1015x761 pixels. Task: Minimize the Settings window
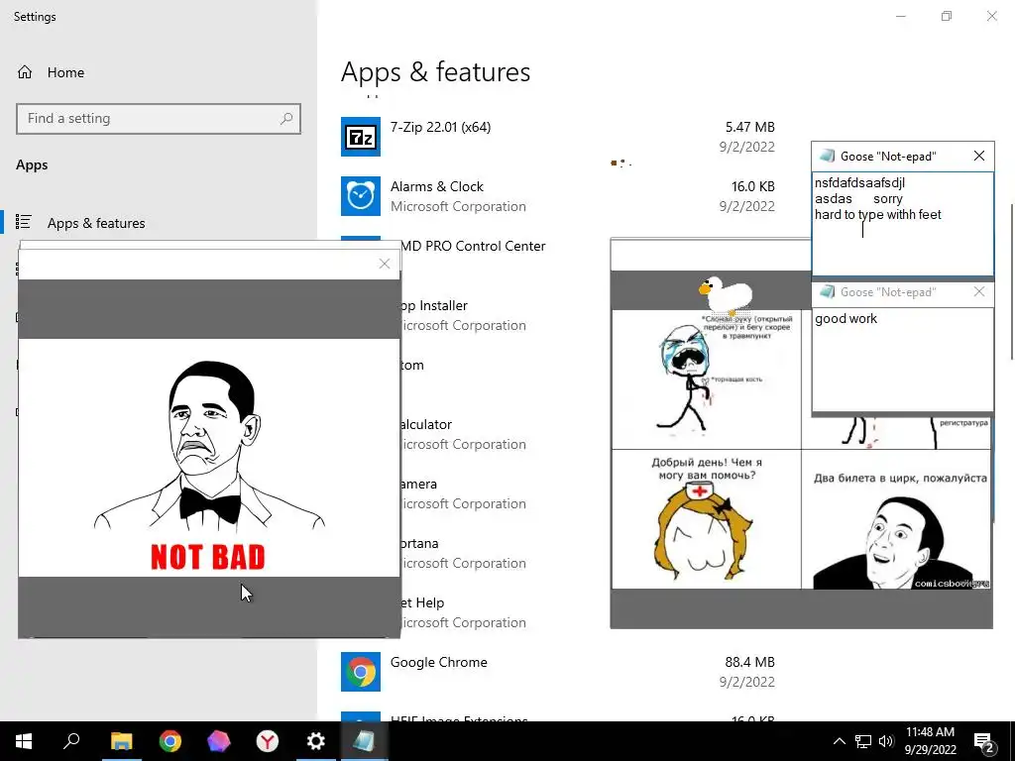click(x=900, y=16)
